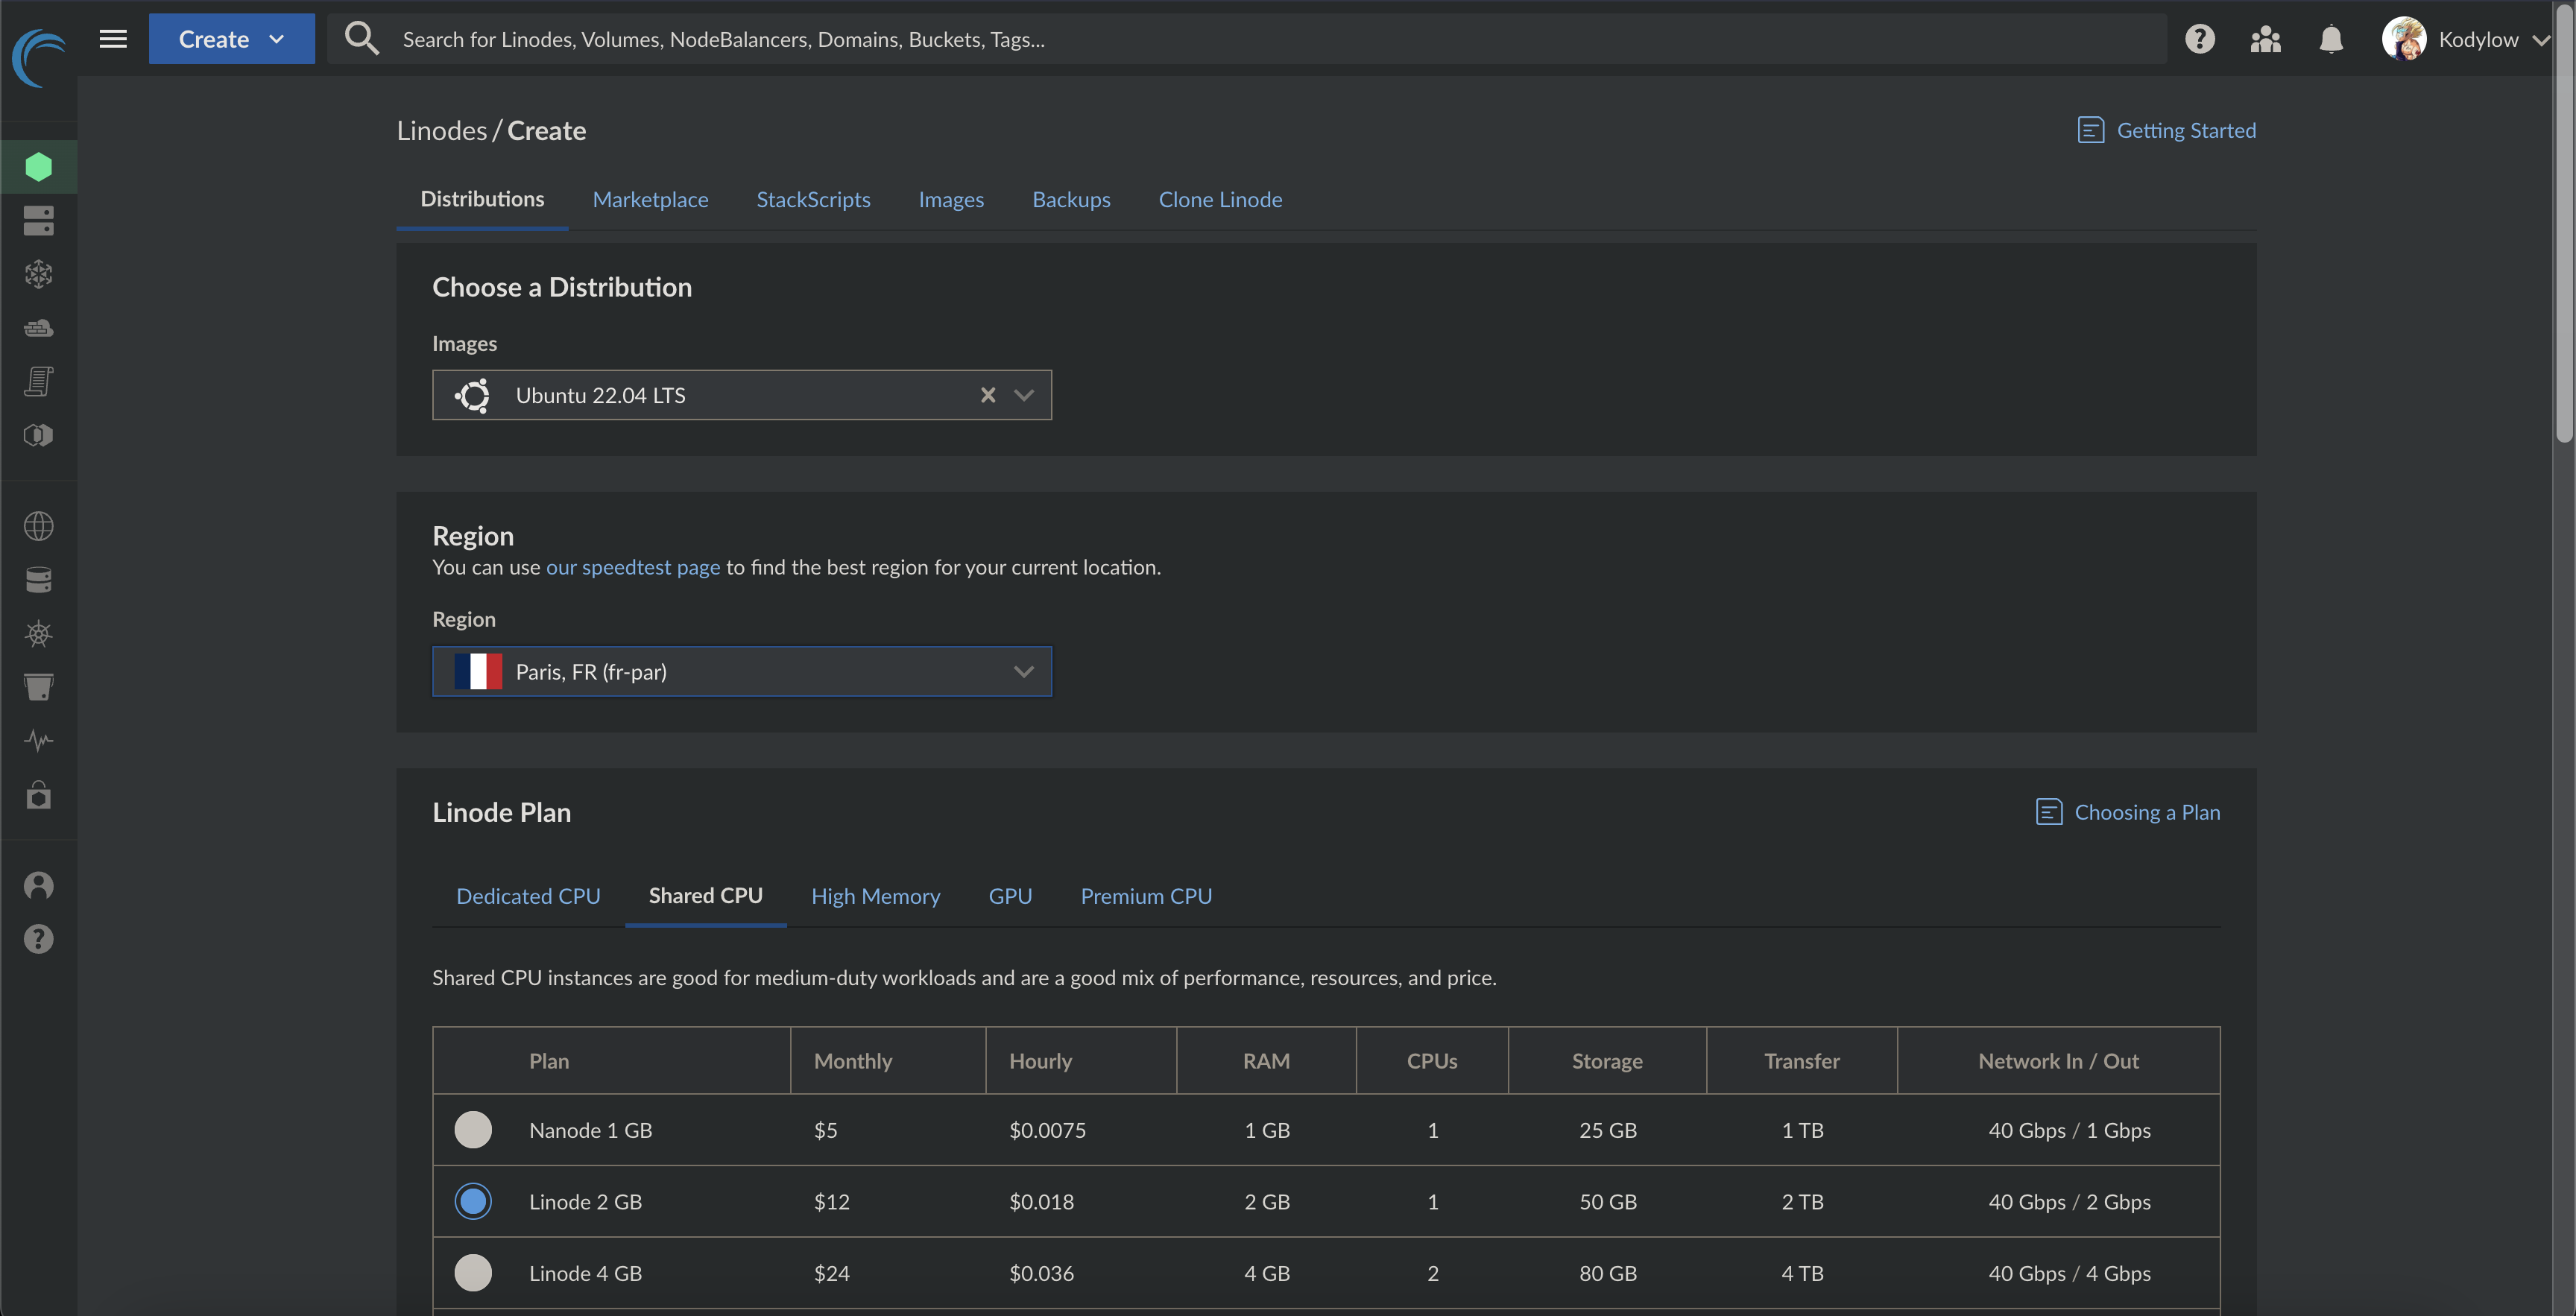The height and width of the screenshot is (1316, 2576).
Task: Click the Akamai logo in top-left
Action: [38, 58]
